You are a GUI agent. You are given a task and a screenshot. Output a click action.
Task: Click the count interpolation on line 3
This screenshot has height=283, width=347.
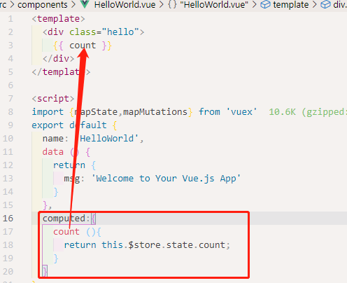pos(83,46)
